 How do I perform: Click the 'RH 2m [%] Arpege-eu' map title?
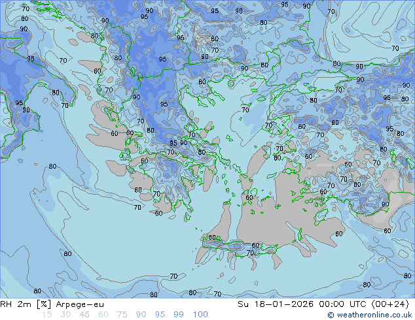[52, 304]
